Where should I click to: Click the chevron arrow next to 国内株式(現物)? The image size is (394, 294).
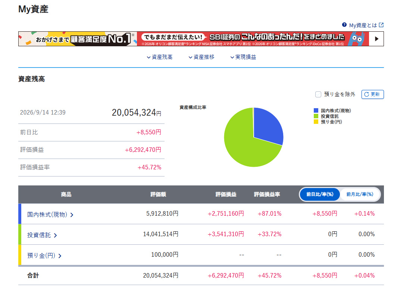pyautogui.click(x=72, y=215)
